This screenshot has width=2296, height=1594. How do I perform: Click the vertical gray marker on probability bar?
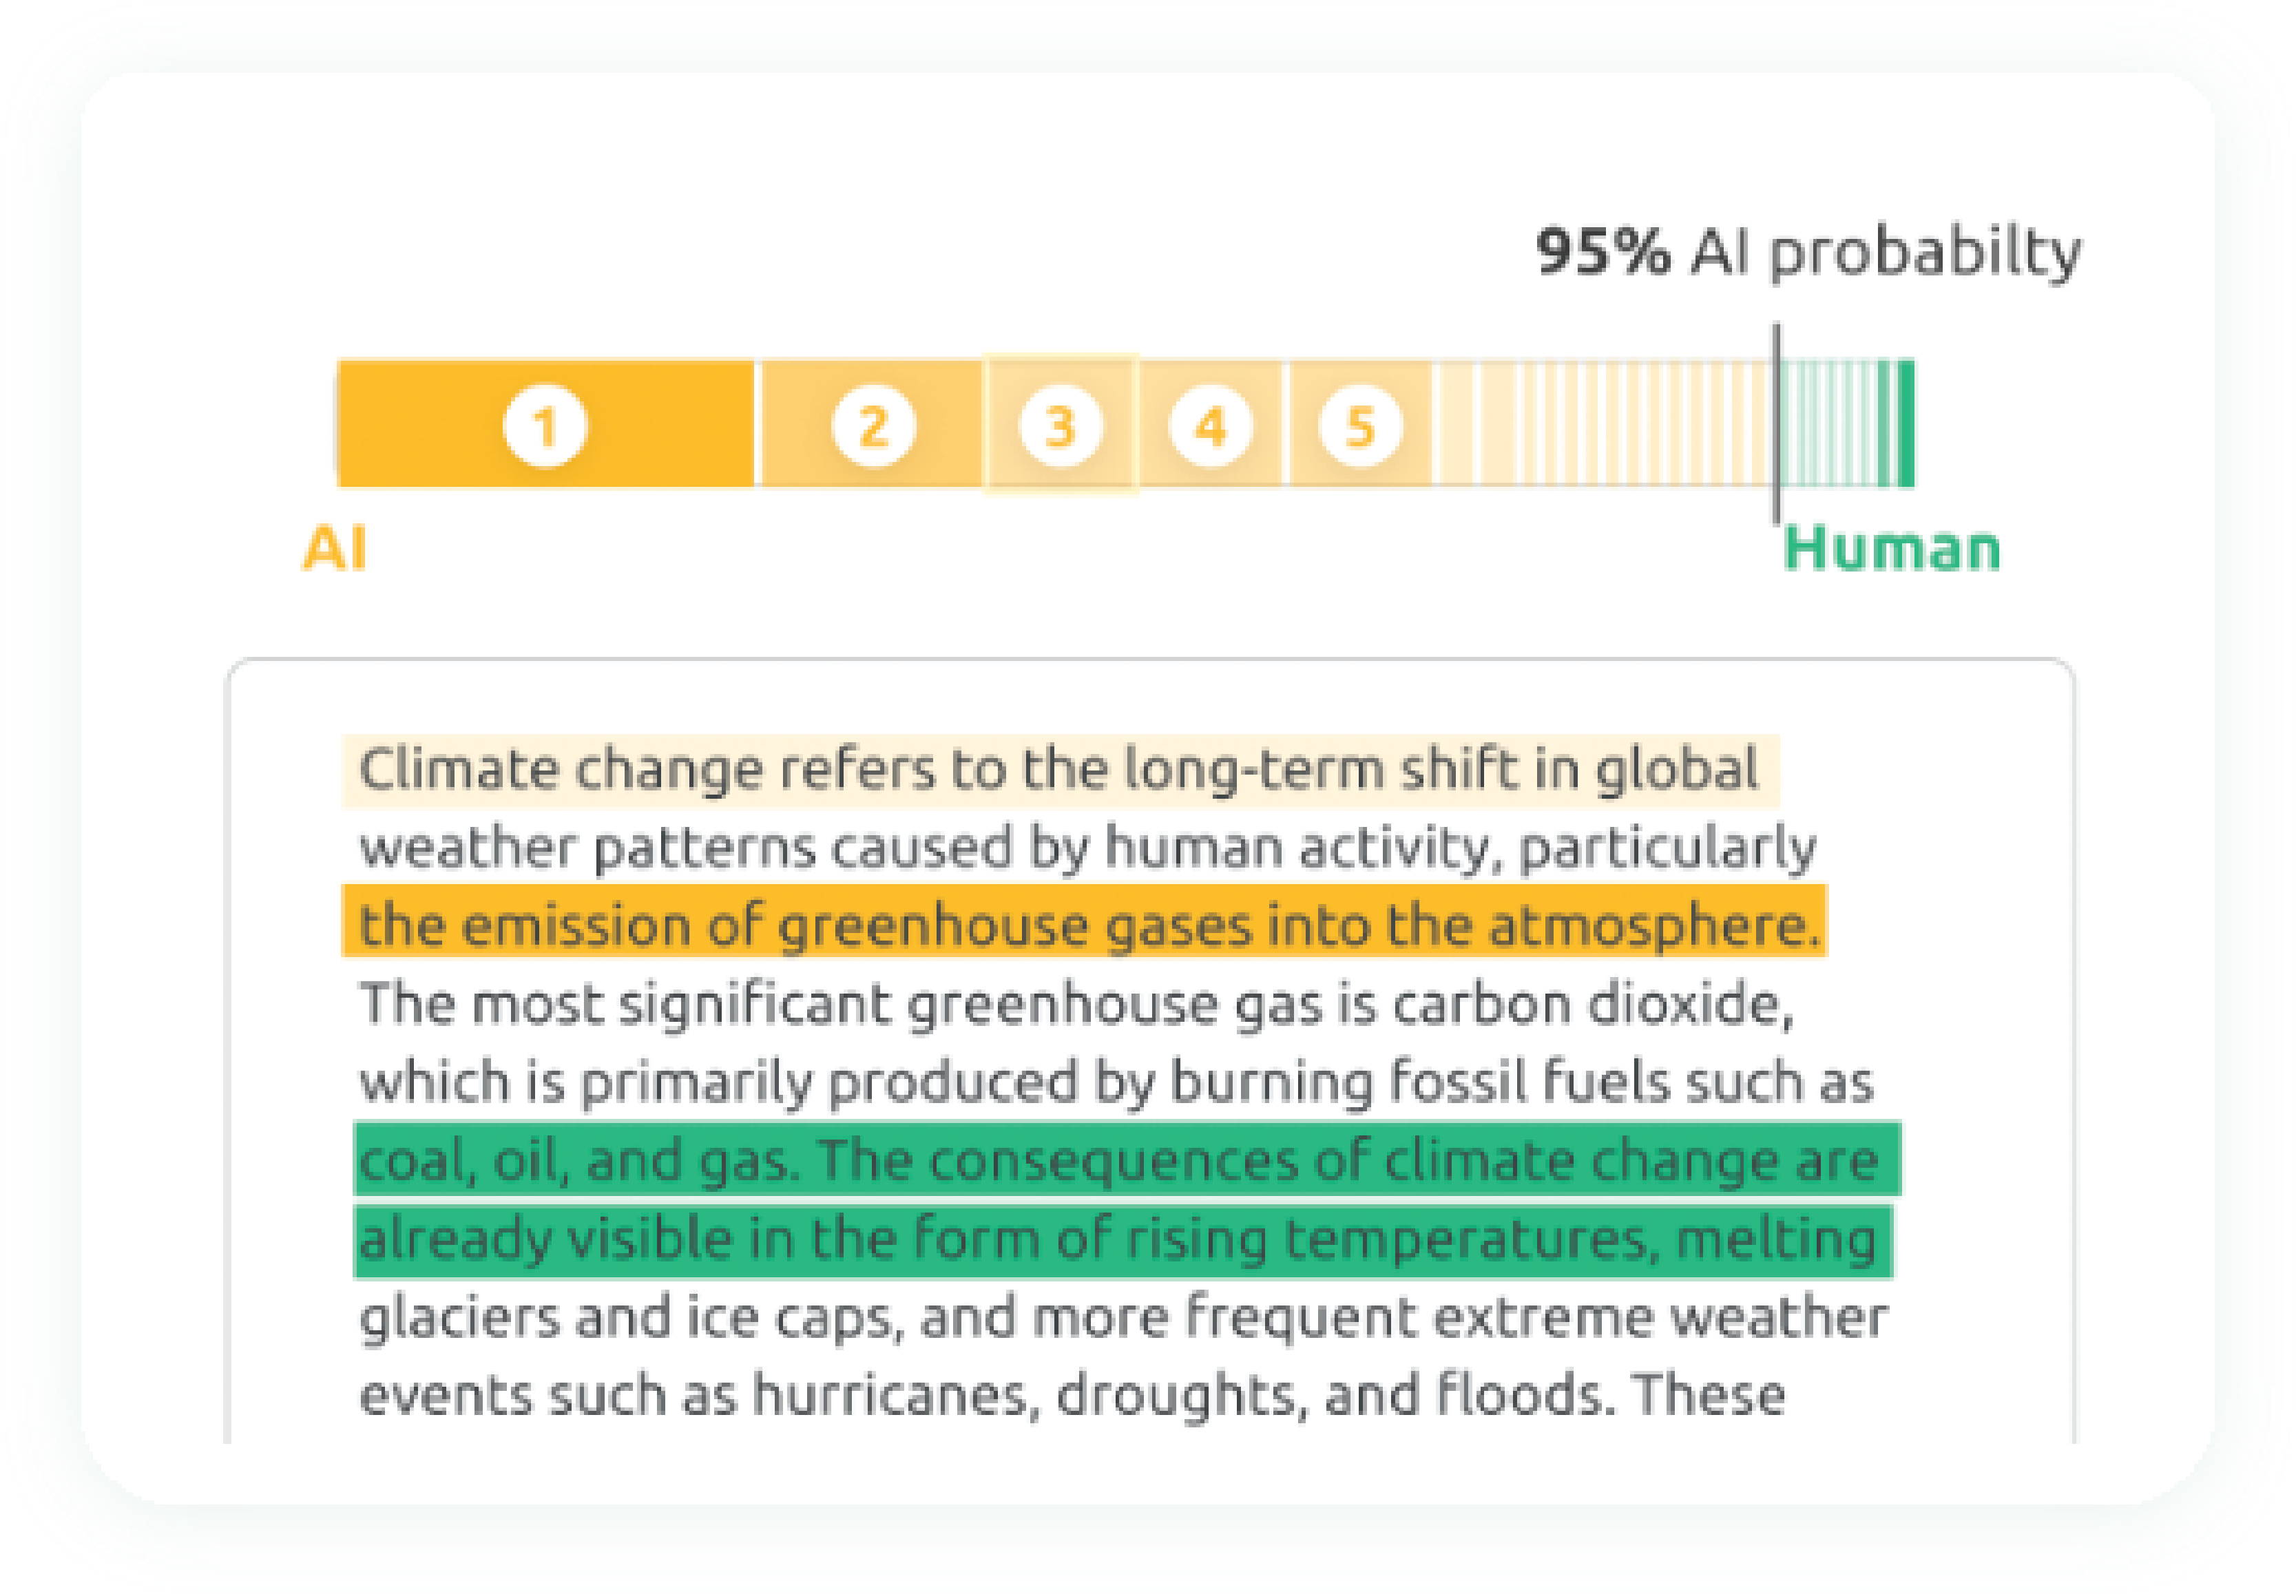click(1775, 423)
